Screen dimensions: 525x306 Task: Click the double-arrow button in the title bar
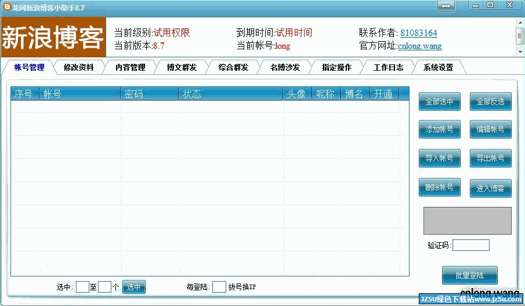[x=446, y=6]
